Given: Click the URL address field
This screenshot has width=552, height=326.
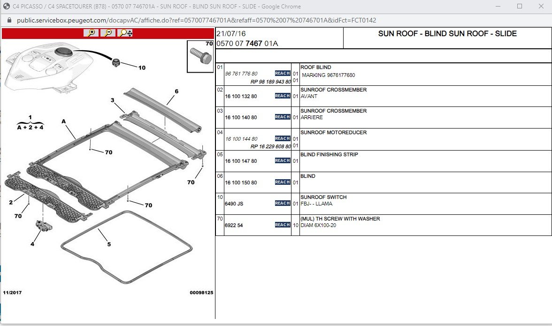Looking at the screenshot, I should pyautogui.click(x=196, y=20).
